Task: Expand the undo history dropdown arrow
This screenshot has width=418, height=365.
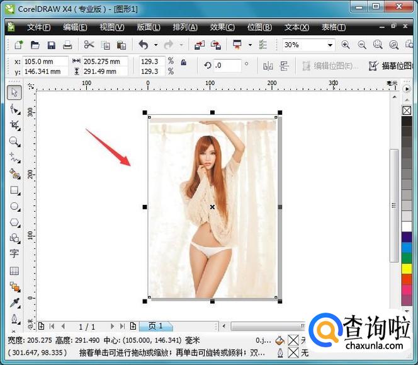Action: pyautogui.click(x=155, y=45)
